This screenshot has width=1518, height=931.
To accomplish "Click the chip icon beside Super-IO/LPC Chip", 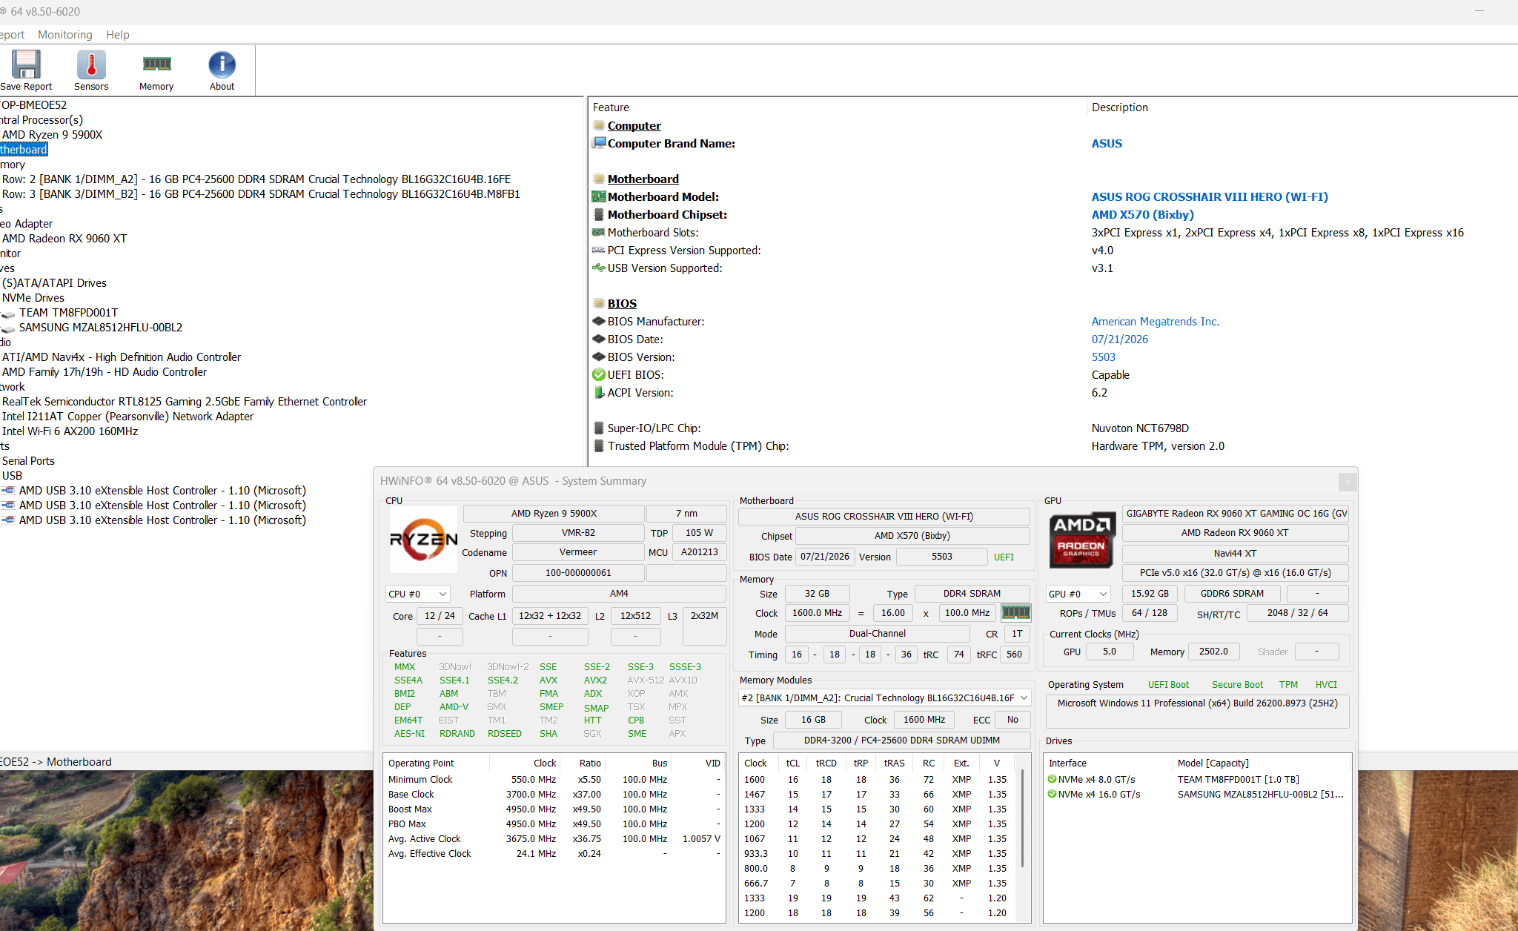I will pos(599,428).
